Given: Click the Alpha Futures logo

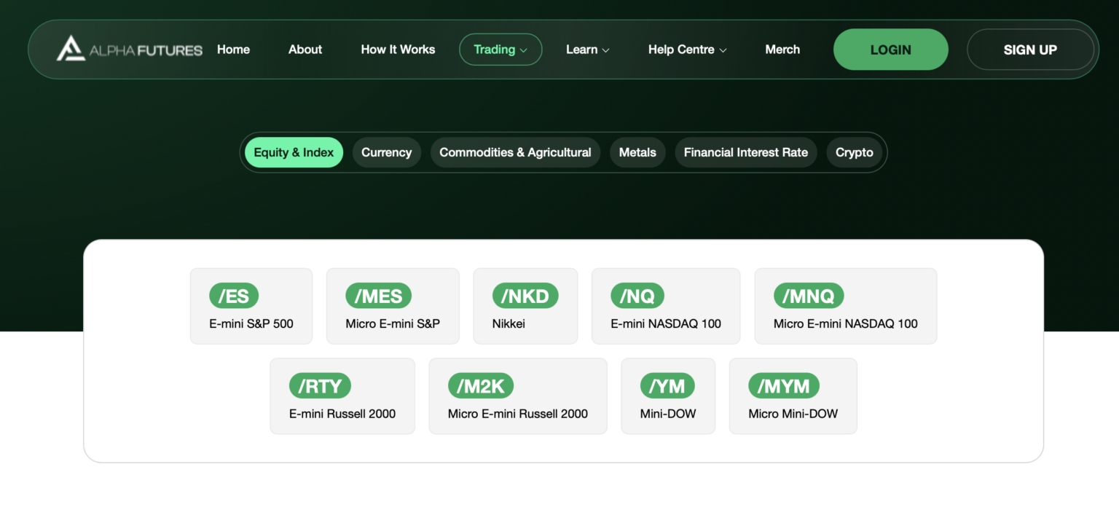Looking at the screenshot, I should pos(130,50).
